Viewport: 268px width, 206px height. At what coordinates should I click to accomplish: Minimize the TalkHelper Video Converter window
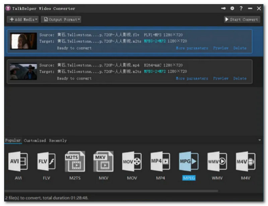[x=250, y=8]
